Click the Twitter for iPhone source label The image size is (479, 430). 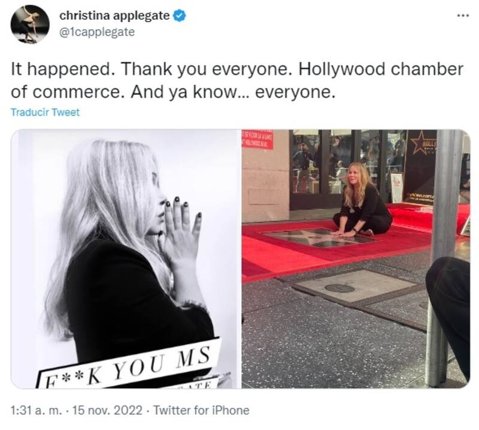coord(201,410)
